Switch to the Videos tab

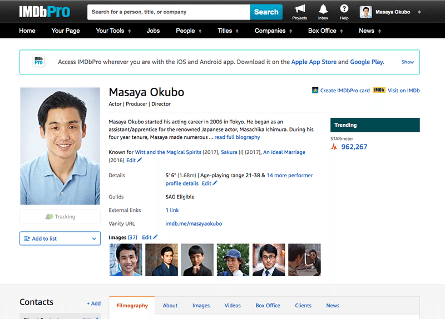[233, 306]
